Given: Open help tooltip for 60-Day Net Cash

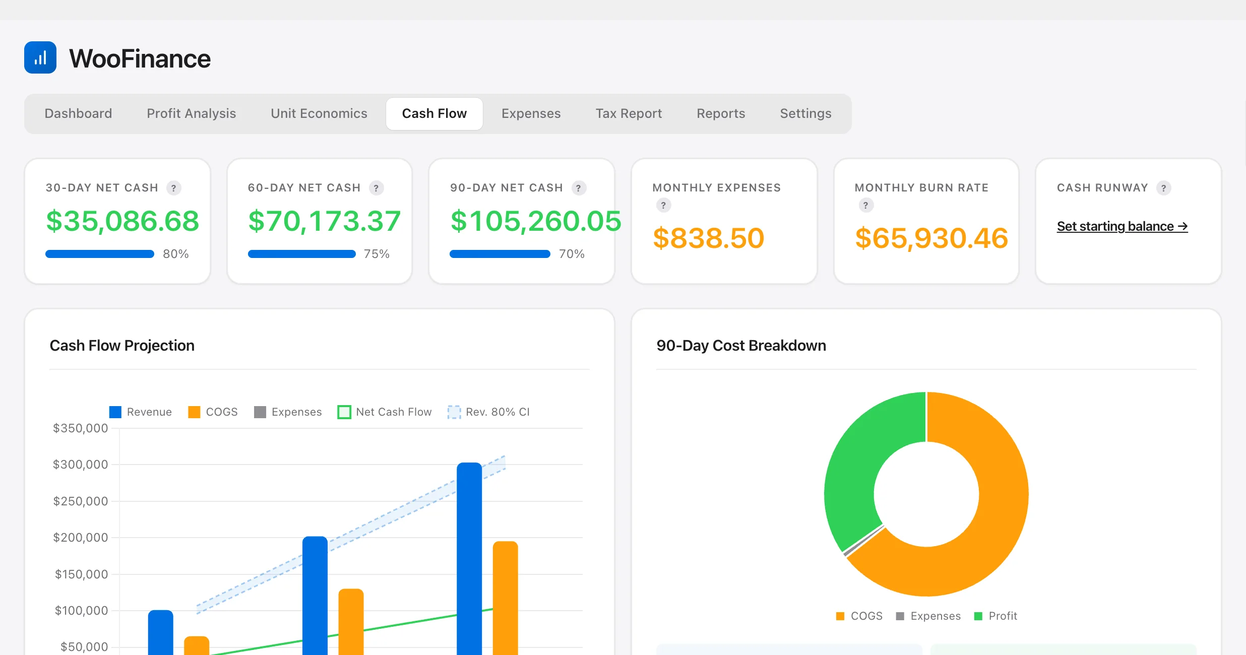Looking at the screenshot, I should (x=376, y=188).
